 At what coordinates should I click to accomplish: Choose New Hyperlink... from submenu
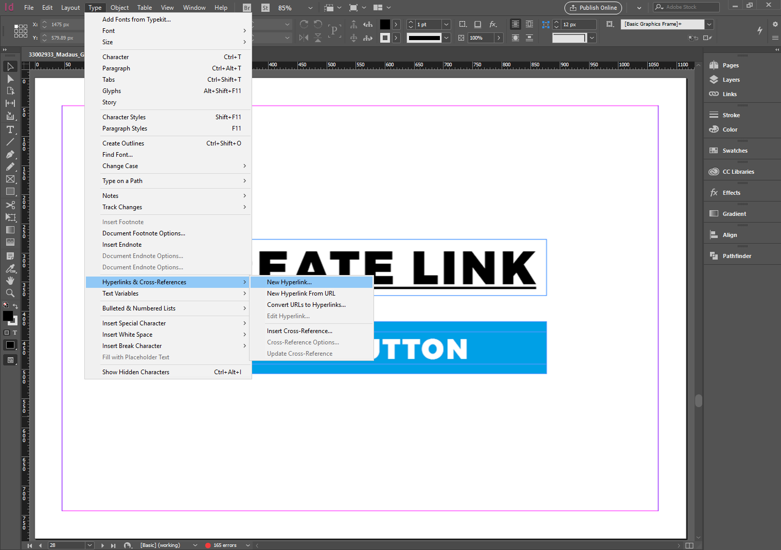point(289,282)
